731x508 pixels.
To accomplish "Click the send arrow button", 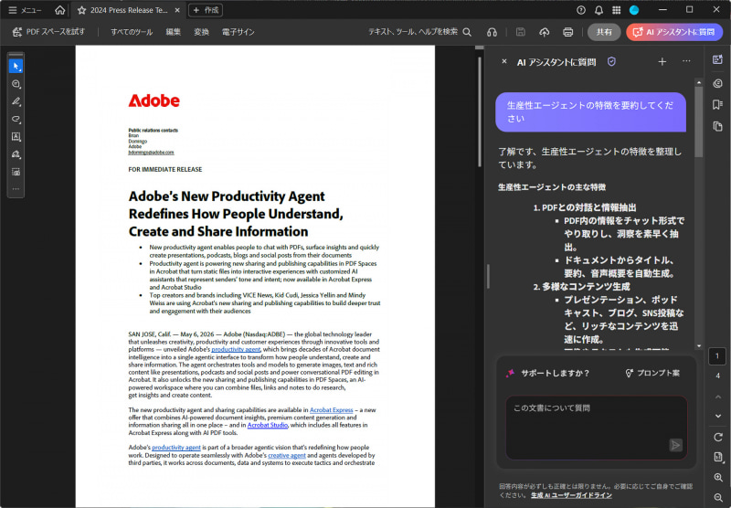I will tap(675, 445).
